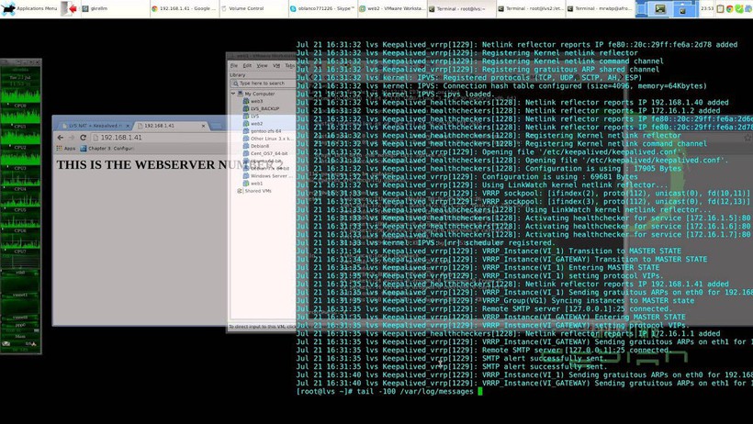The height and width of the screenshot is (424, 753).
Task: Click the IPVS: ipvs loaded log line
Action: (394, 95)
